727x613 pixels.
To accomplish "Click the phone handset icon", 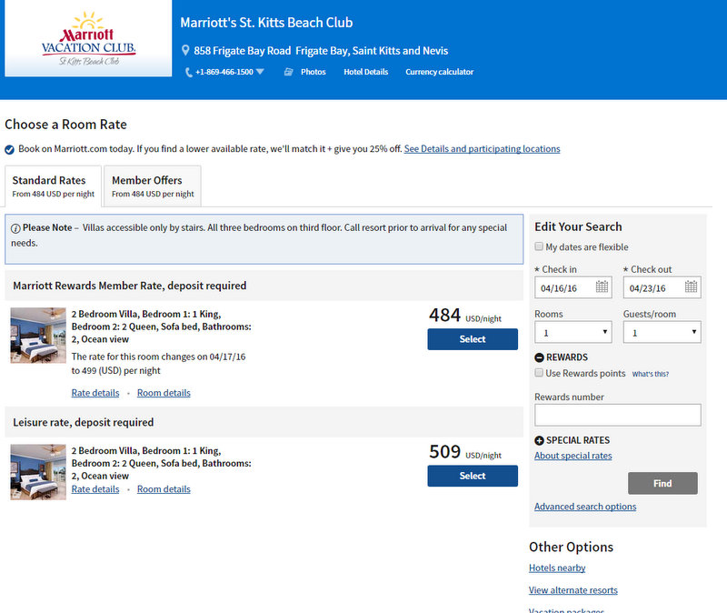I will (x=189, y=72).
